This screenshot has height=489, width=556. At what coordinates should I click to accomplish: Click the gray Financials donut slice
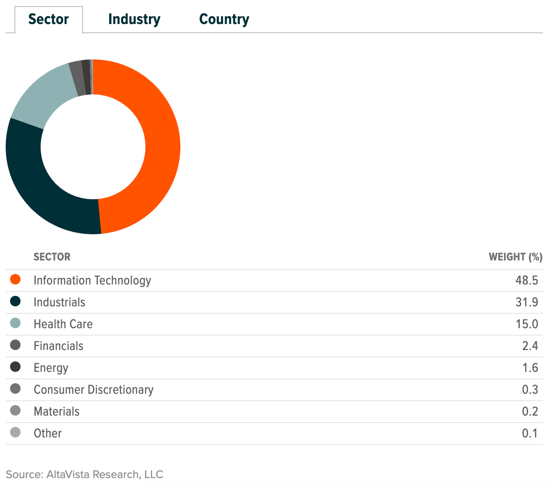coord(77,79)
